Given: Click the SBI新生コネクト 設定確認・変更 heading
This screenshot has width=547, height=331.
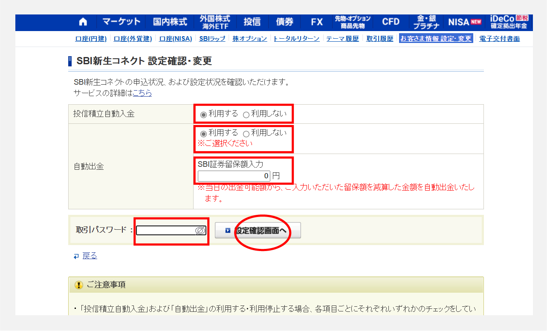Looking at the screenshot, I should 144,61.
